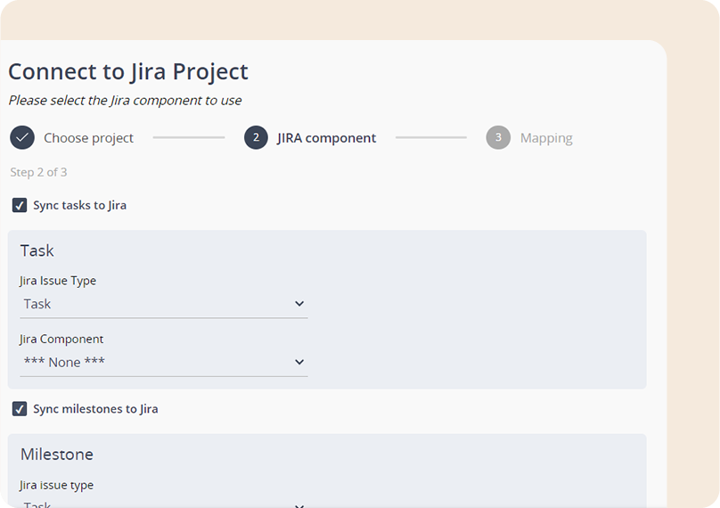720x508 pixels.
Task: Click the Task section heading
Action: pyautogui.click(x=37, y=250)
